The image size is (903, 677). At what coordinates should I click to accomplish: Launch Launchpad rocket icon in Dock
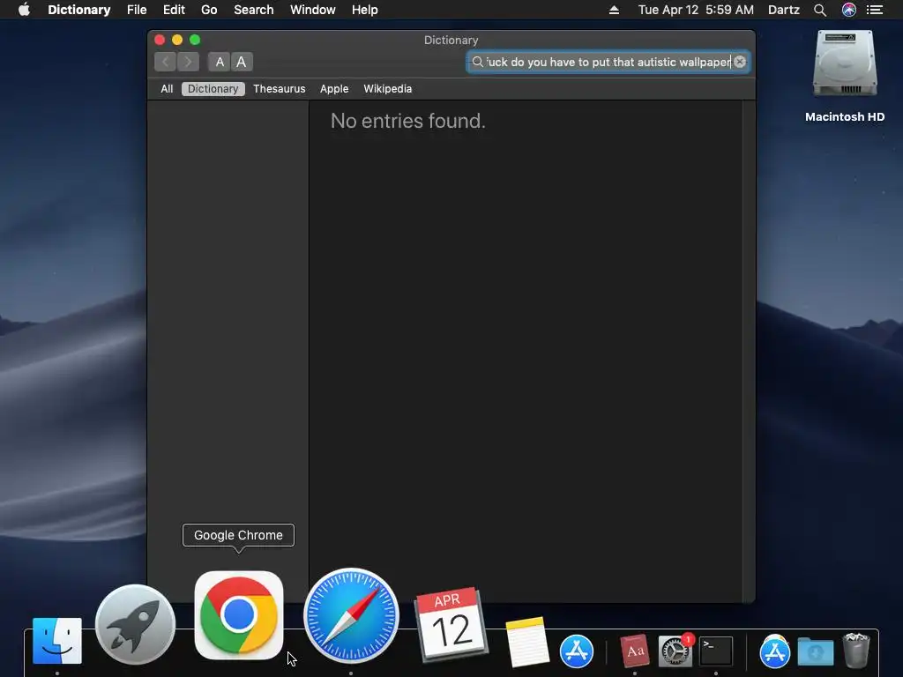click(135, 625)
